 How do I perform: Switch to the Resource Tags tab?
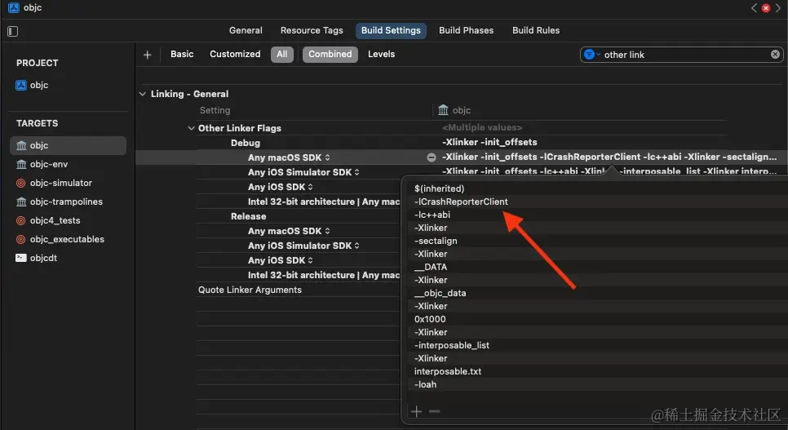click(312, 30)
